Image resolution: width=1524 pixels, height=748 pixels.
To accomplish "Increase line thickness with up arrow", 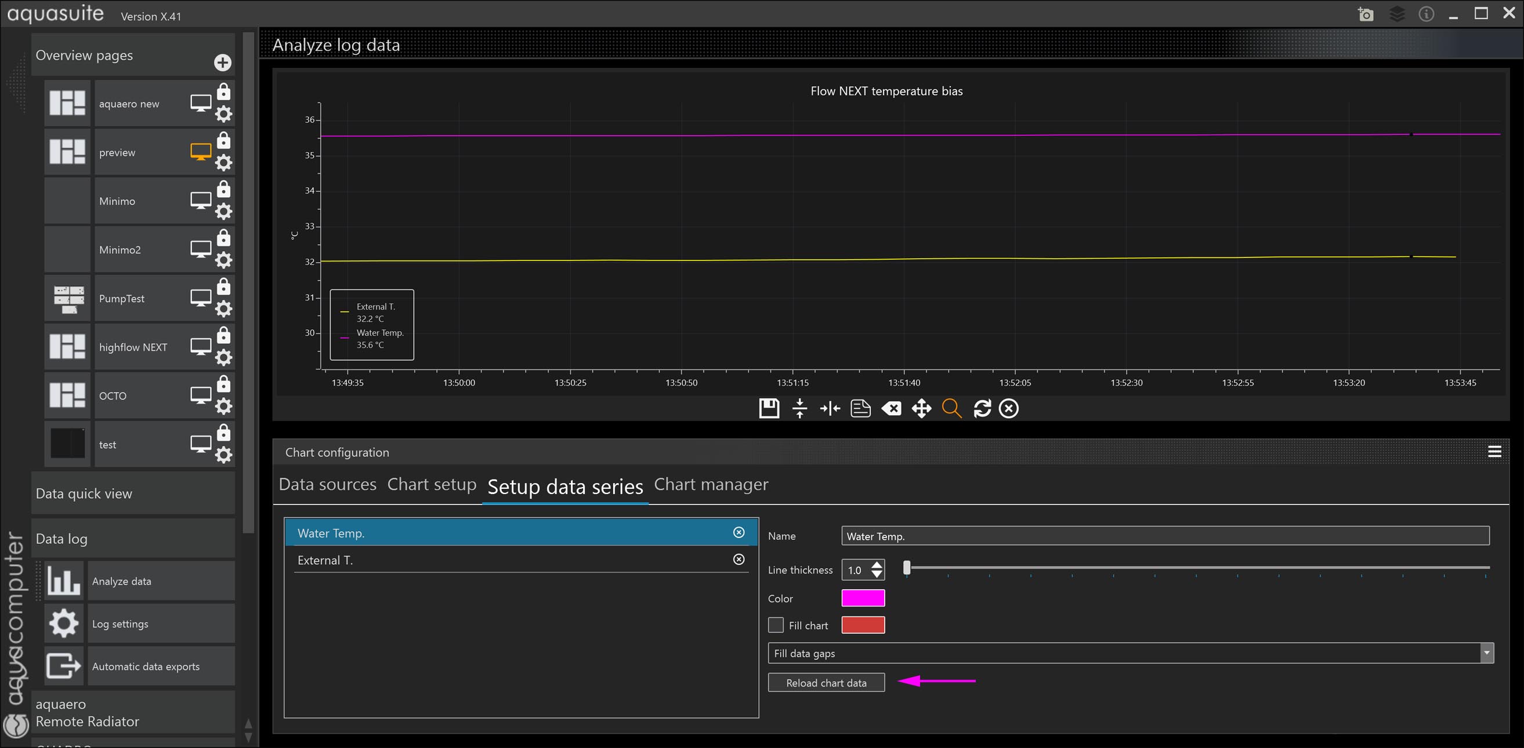I will (x=877, y=565).
